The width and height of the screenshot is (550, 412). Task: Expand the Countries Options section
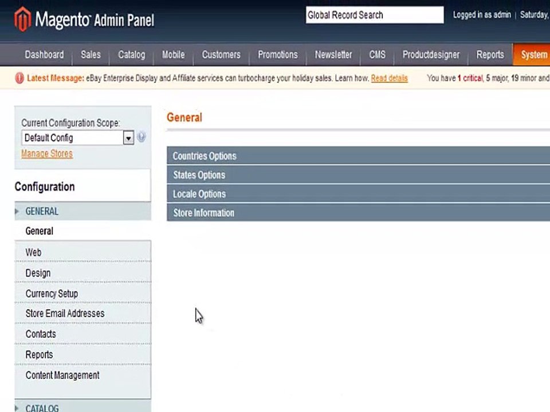[358, 156]
